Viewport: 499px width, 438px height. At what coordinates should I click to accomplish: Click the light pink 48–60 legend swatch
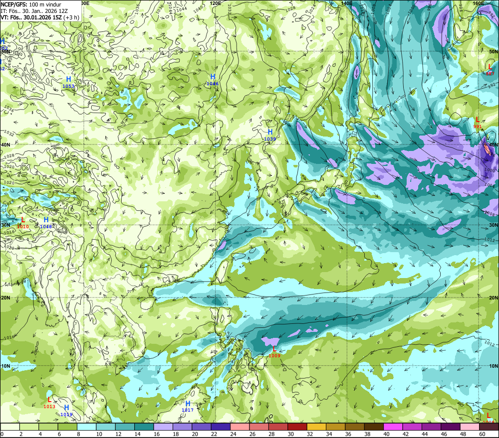(x=470, y=427)
